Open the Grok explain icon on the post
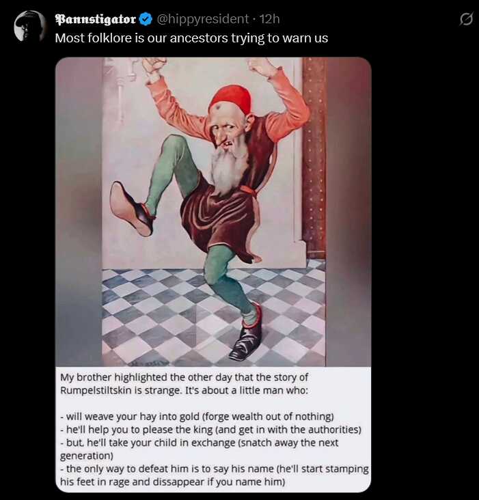The width and height of the screenshot is (479, 500). click(466, 19)
